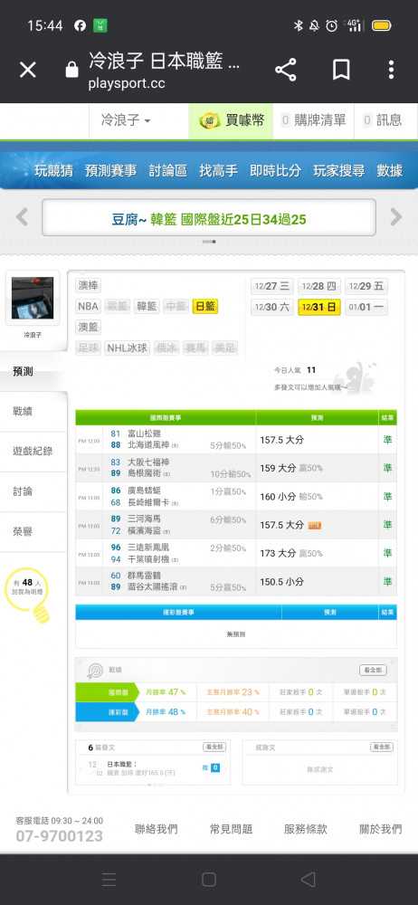Select the NHL冰球 league filter
418x905 pixels.
coord(127,348)
